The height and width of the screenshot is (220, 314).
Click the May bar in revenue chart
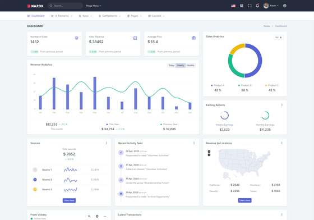95,93
